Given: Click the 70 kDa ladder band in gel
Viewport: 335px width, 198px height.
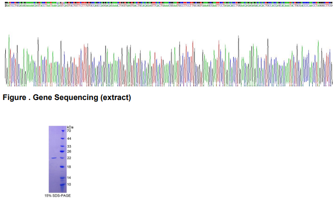Looking at the screenshot, I should (63, 131).
